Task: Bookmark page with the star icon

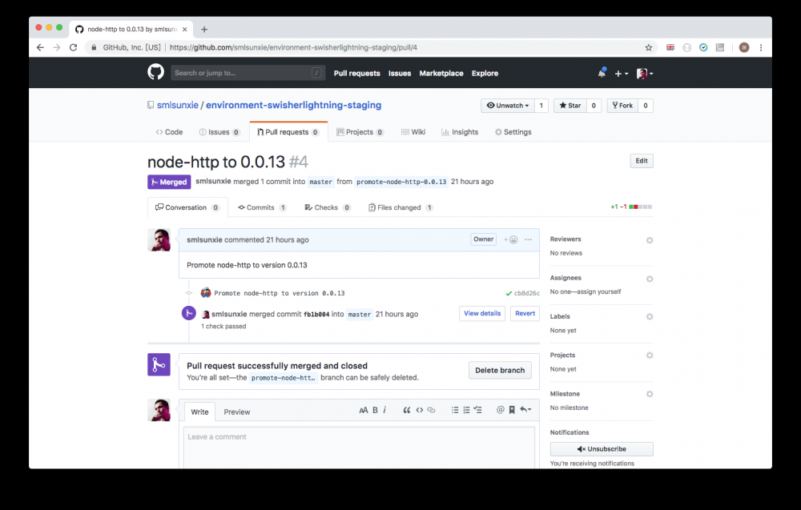Action: tap(649, 47)
